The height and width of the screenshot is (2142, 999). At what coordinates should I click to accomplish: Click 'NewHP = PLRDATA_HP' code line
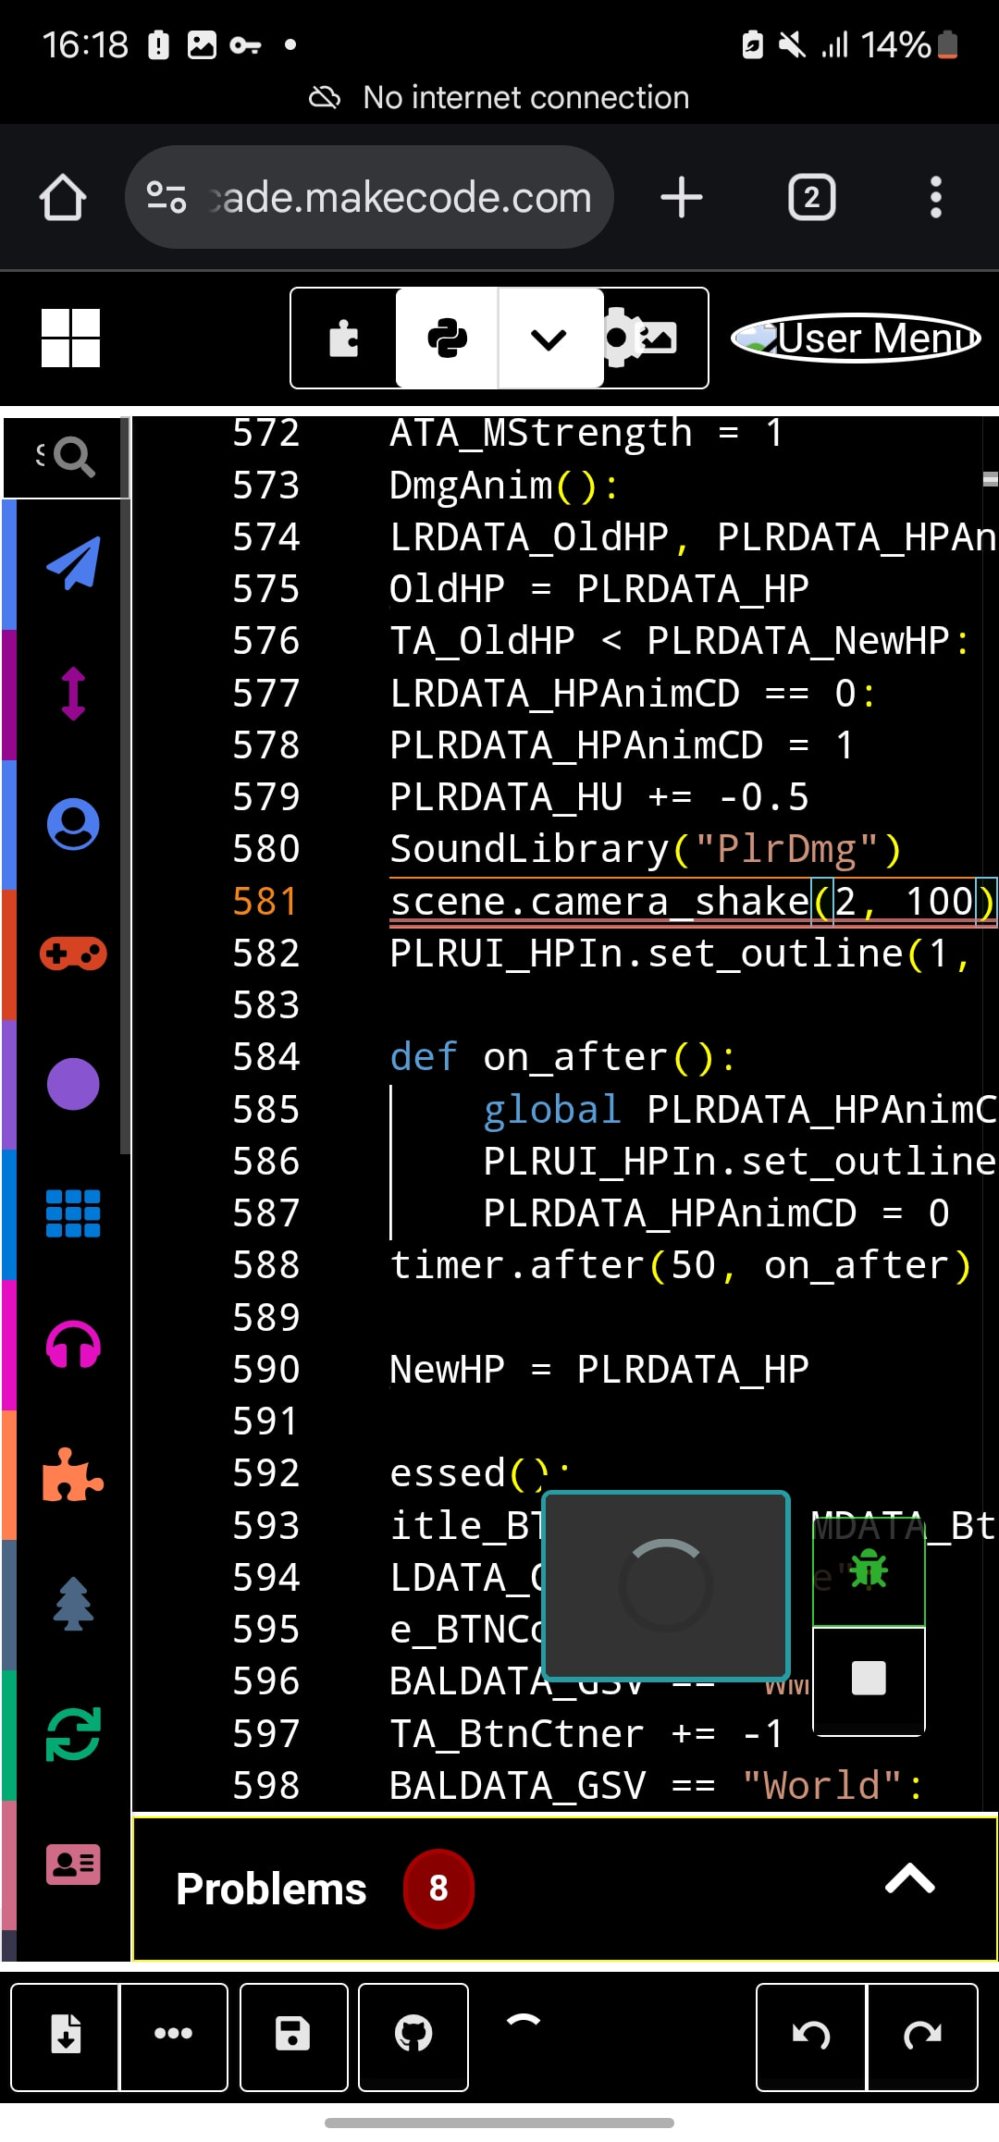599,1369
